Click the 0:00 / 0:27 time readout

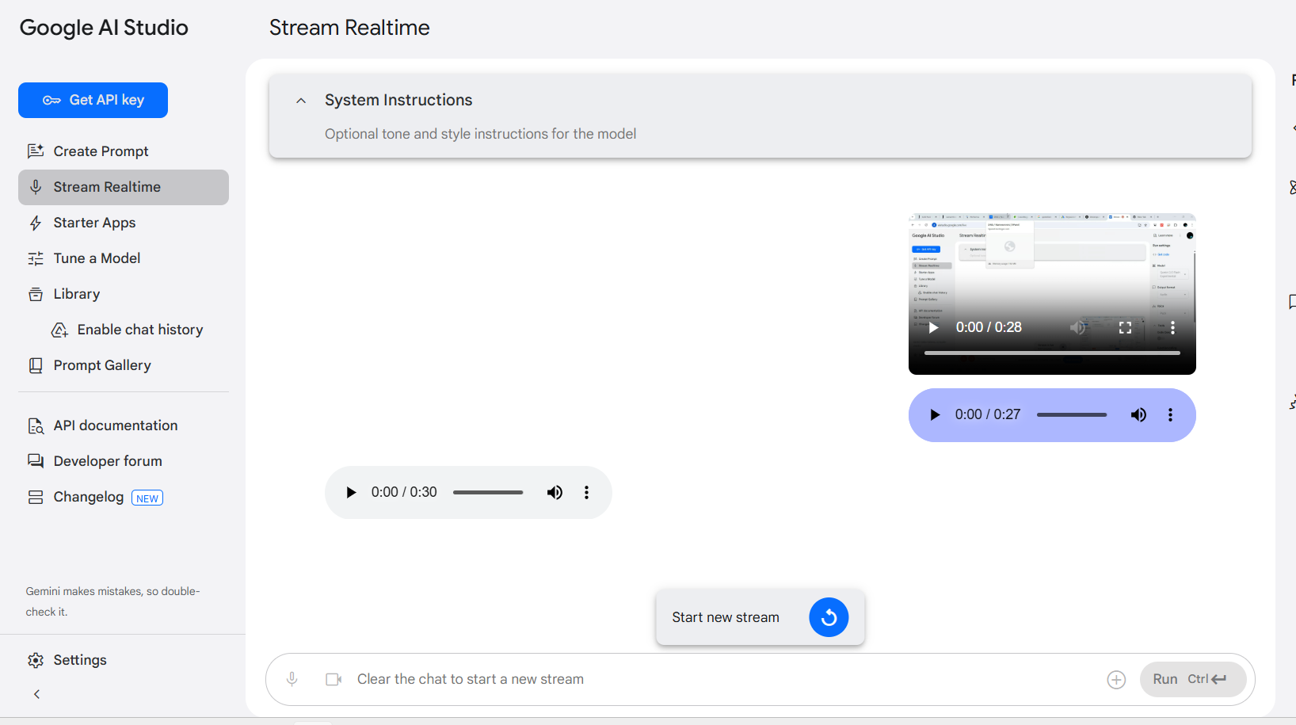click(988, 414)
